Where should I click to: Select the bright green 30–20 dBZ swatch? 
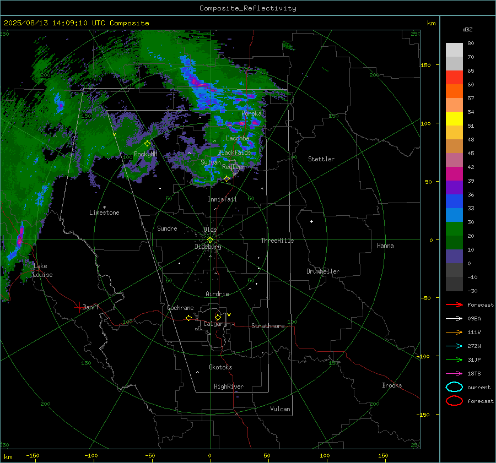[454, 229]
